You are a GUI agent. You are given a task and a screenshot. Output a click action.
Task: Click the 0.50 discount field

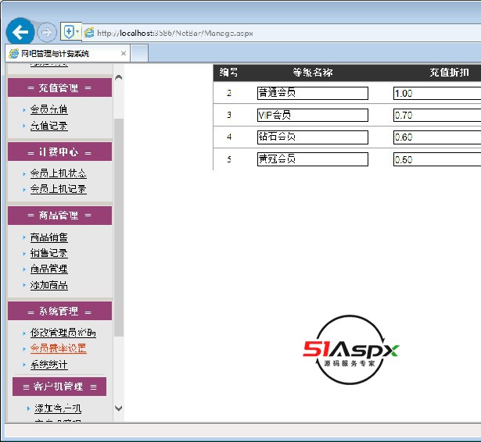coord(437,159)
